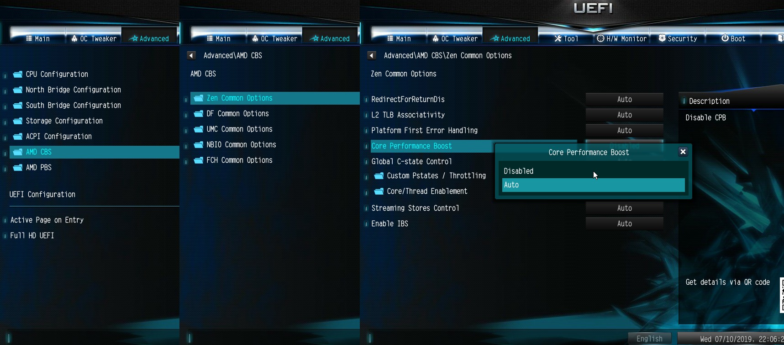
Task: Select Active Page on Entry option
Action: click(x=47, y=220)
